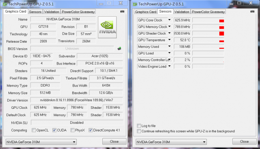Click the BIOS Version field showing Unknown
The width and height of the screenshot is (260, 149).
pyautogui.click(x=72, y=49)
